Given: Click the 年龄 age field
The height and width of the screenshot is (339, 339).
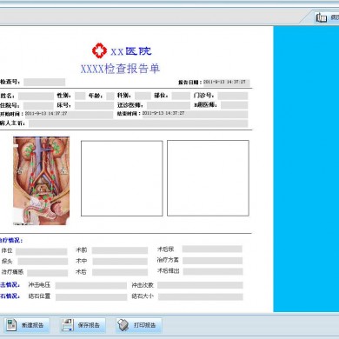Looking at the screenshot, I should pyautogui.click(x=110, y=96).
